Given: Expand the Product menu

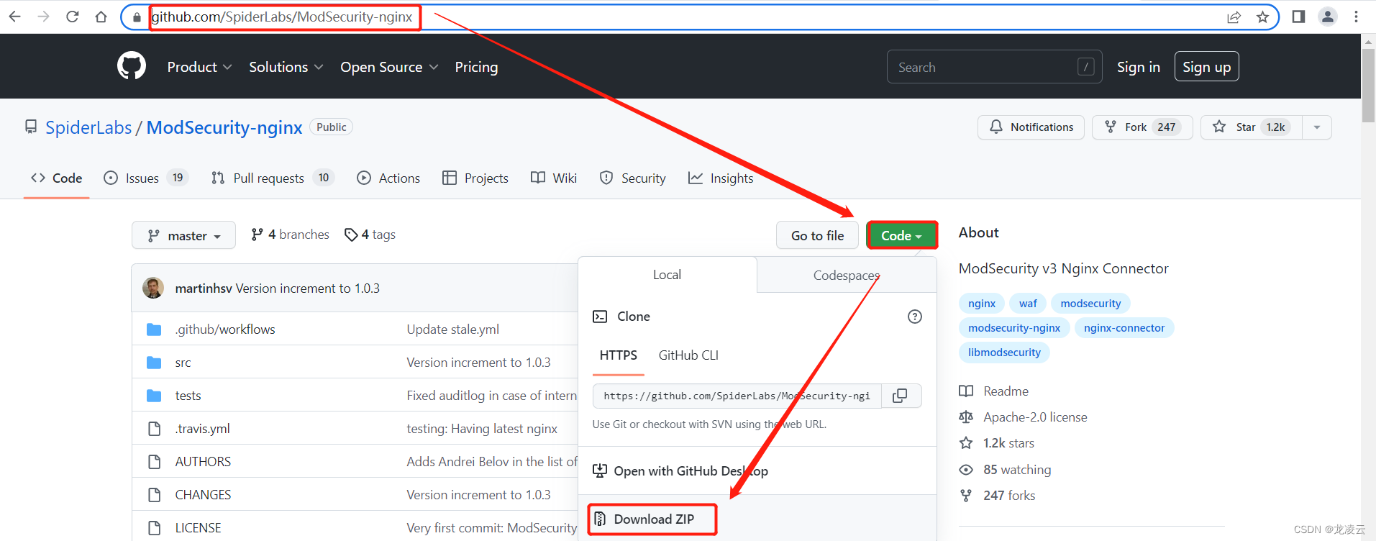Looking at the screenshot, I should coord(199,67).
